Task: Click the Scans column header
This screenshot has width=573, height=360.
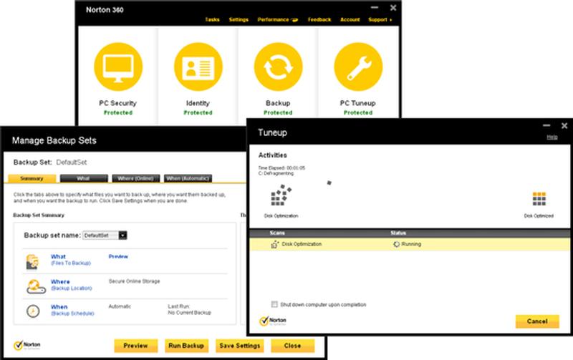Action: coord(277,233)
